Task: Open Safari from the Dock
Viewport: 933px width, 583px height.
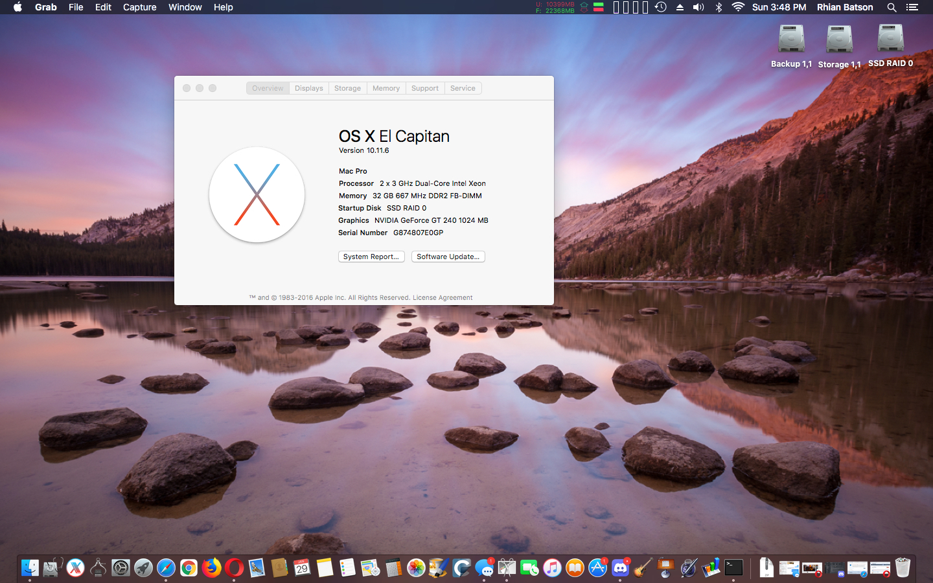Action: click(166, 568)
